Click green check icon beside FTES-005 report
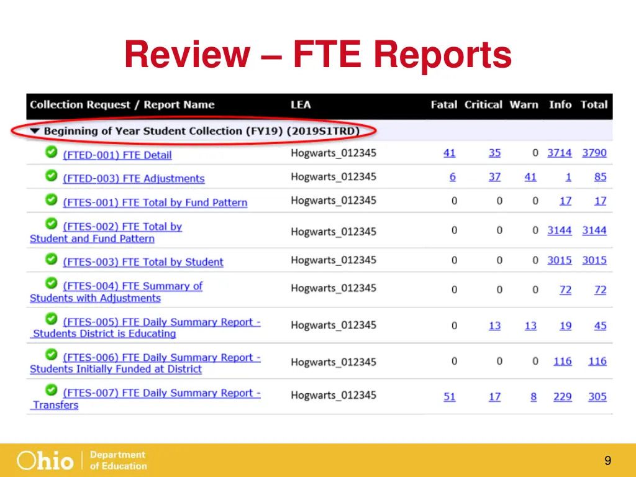 [x=51, y=319]
